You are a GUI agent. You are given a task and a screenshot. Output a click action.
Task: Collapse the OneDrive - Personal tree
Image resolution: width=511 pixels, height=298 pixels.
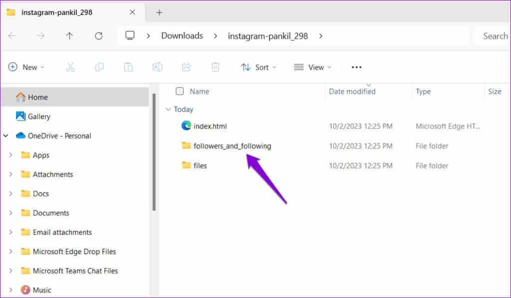click(x=6, y=136)
